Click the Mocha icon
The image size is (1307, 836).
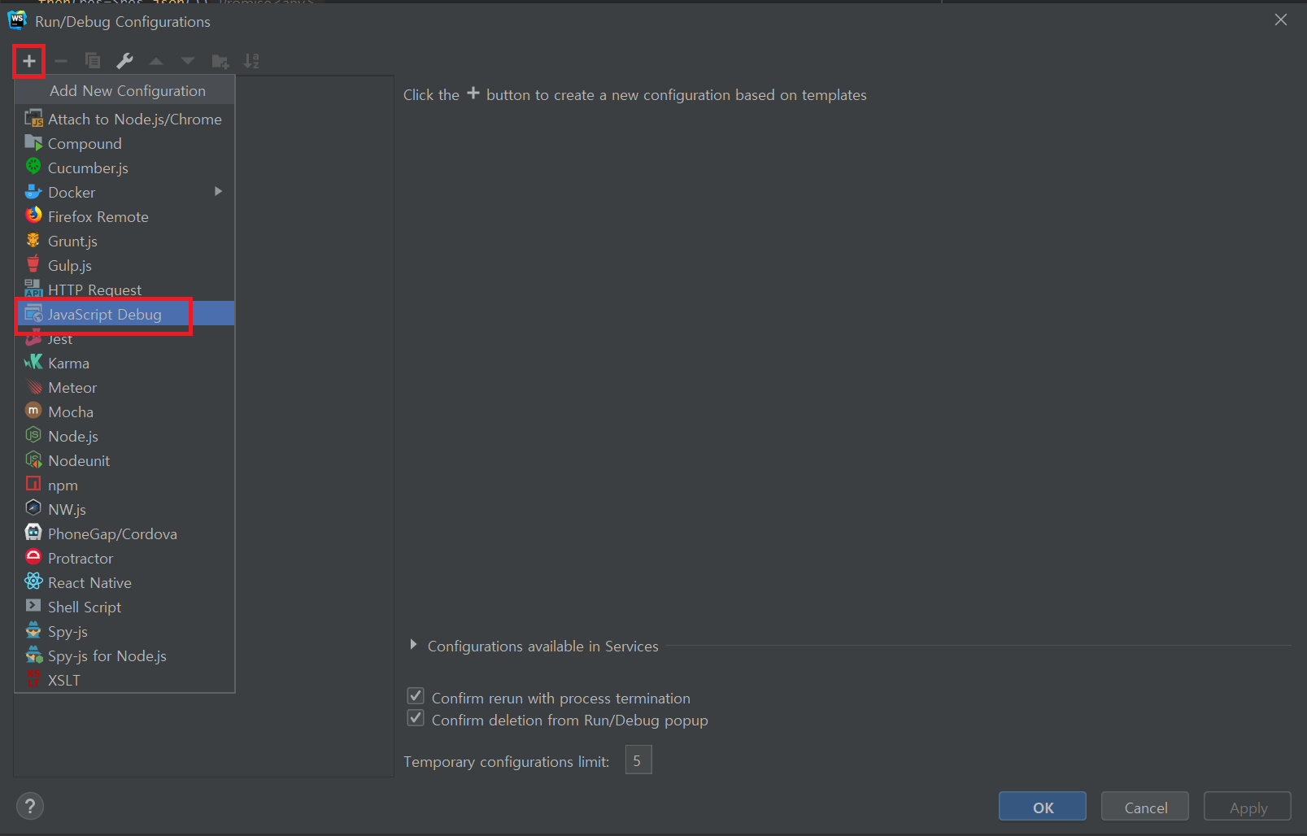point(33,411)
